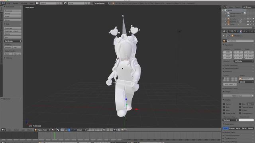
Task: Open the Object Data properties tab icon
Action: point(250,31)
